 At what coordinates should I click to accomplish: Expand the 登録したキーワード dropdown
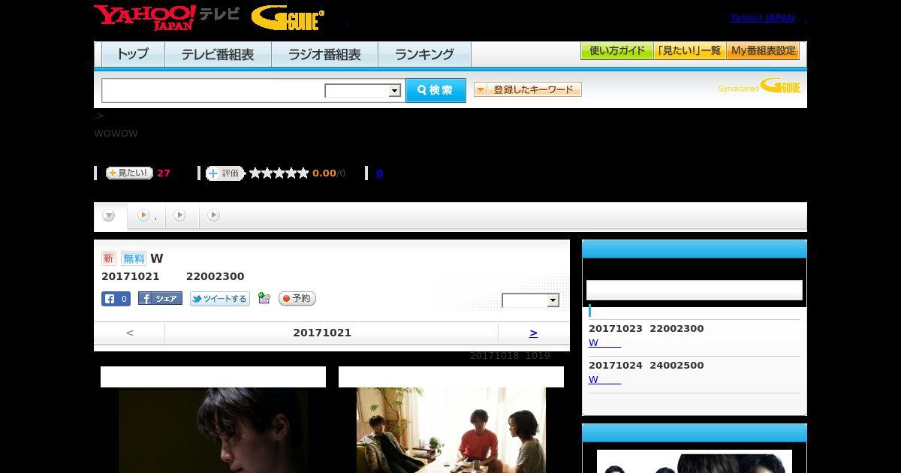click(528, 89)
